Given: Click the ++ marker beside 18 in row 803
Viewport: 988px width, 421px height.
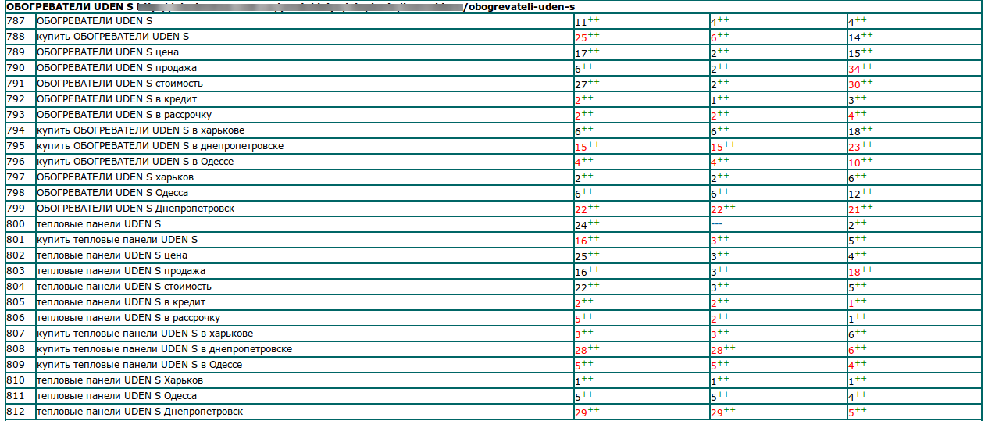Looking at the screenshot, I should 867,269.
